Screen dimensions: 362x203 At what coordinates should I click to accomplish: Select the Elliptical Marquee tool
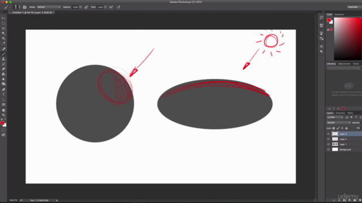click(3, 23)
